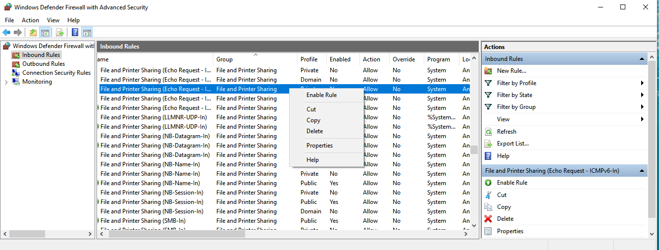Open the View menu in menu bar
Image resolution: width=659 pixels, height=250 pixels.
[x=53, y=20]
